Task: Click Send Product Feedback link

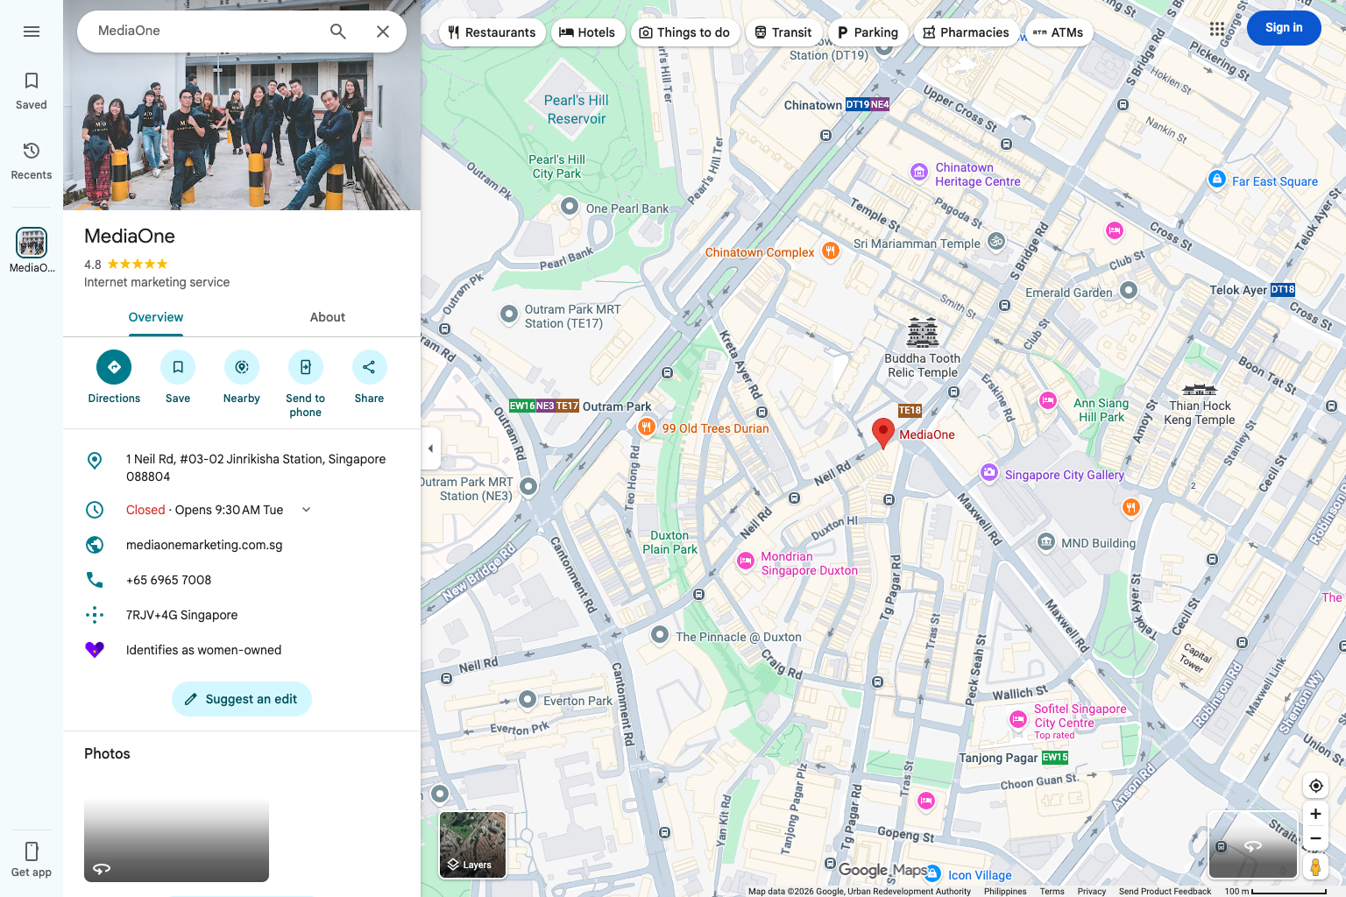Action: click(1165, 891)
